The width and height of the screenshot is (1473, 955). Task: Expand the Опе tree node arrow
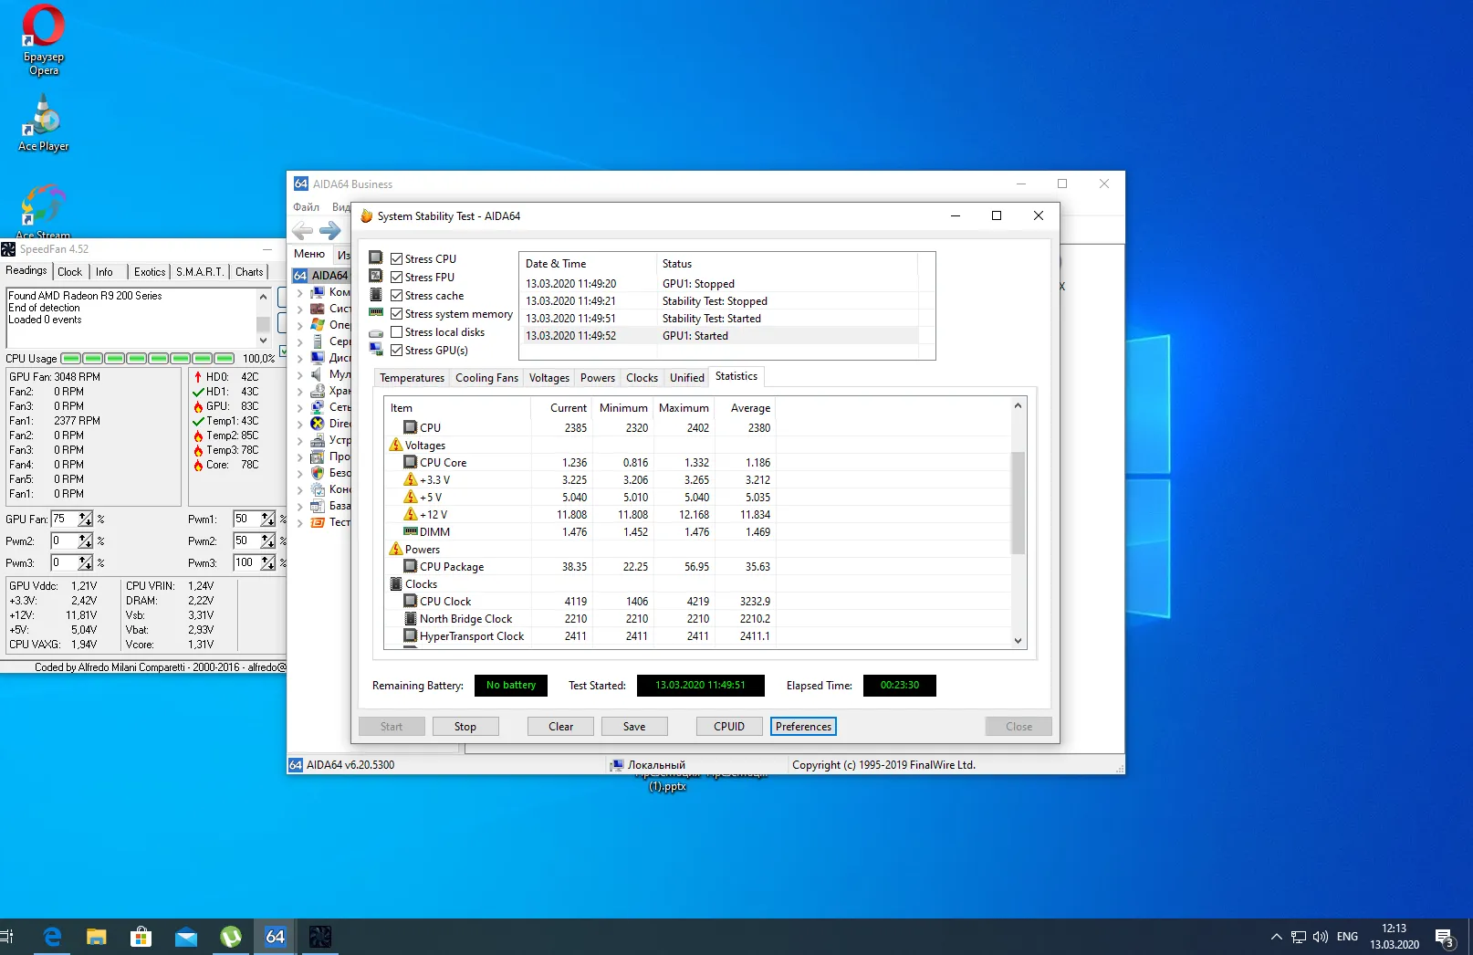(299, 325)
